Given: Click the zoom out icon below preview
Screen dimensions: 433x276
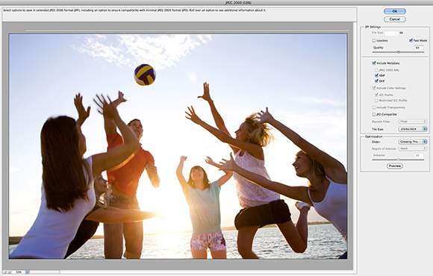Looking at the screenshot, I should [4, 272].
